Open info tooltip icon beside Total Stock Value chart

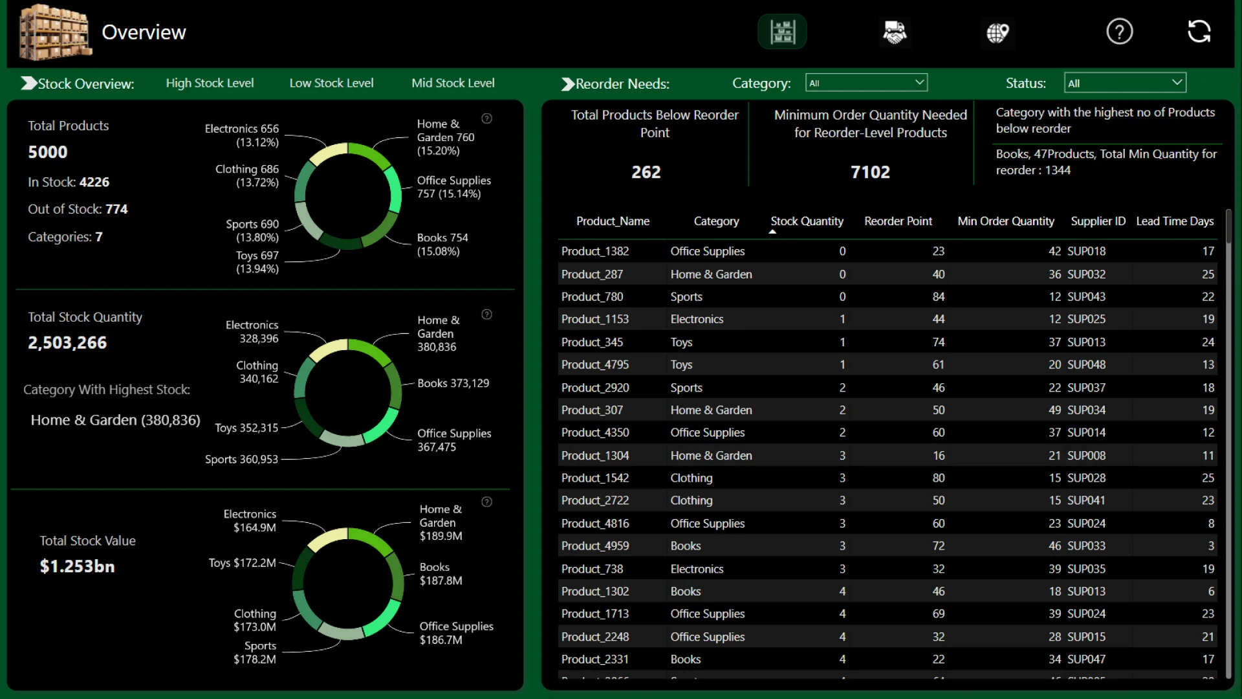pos(487,502)
